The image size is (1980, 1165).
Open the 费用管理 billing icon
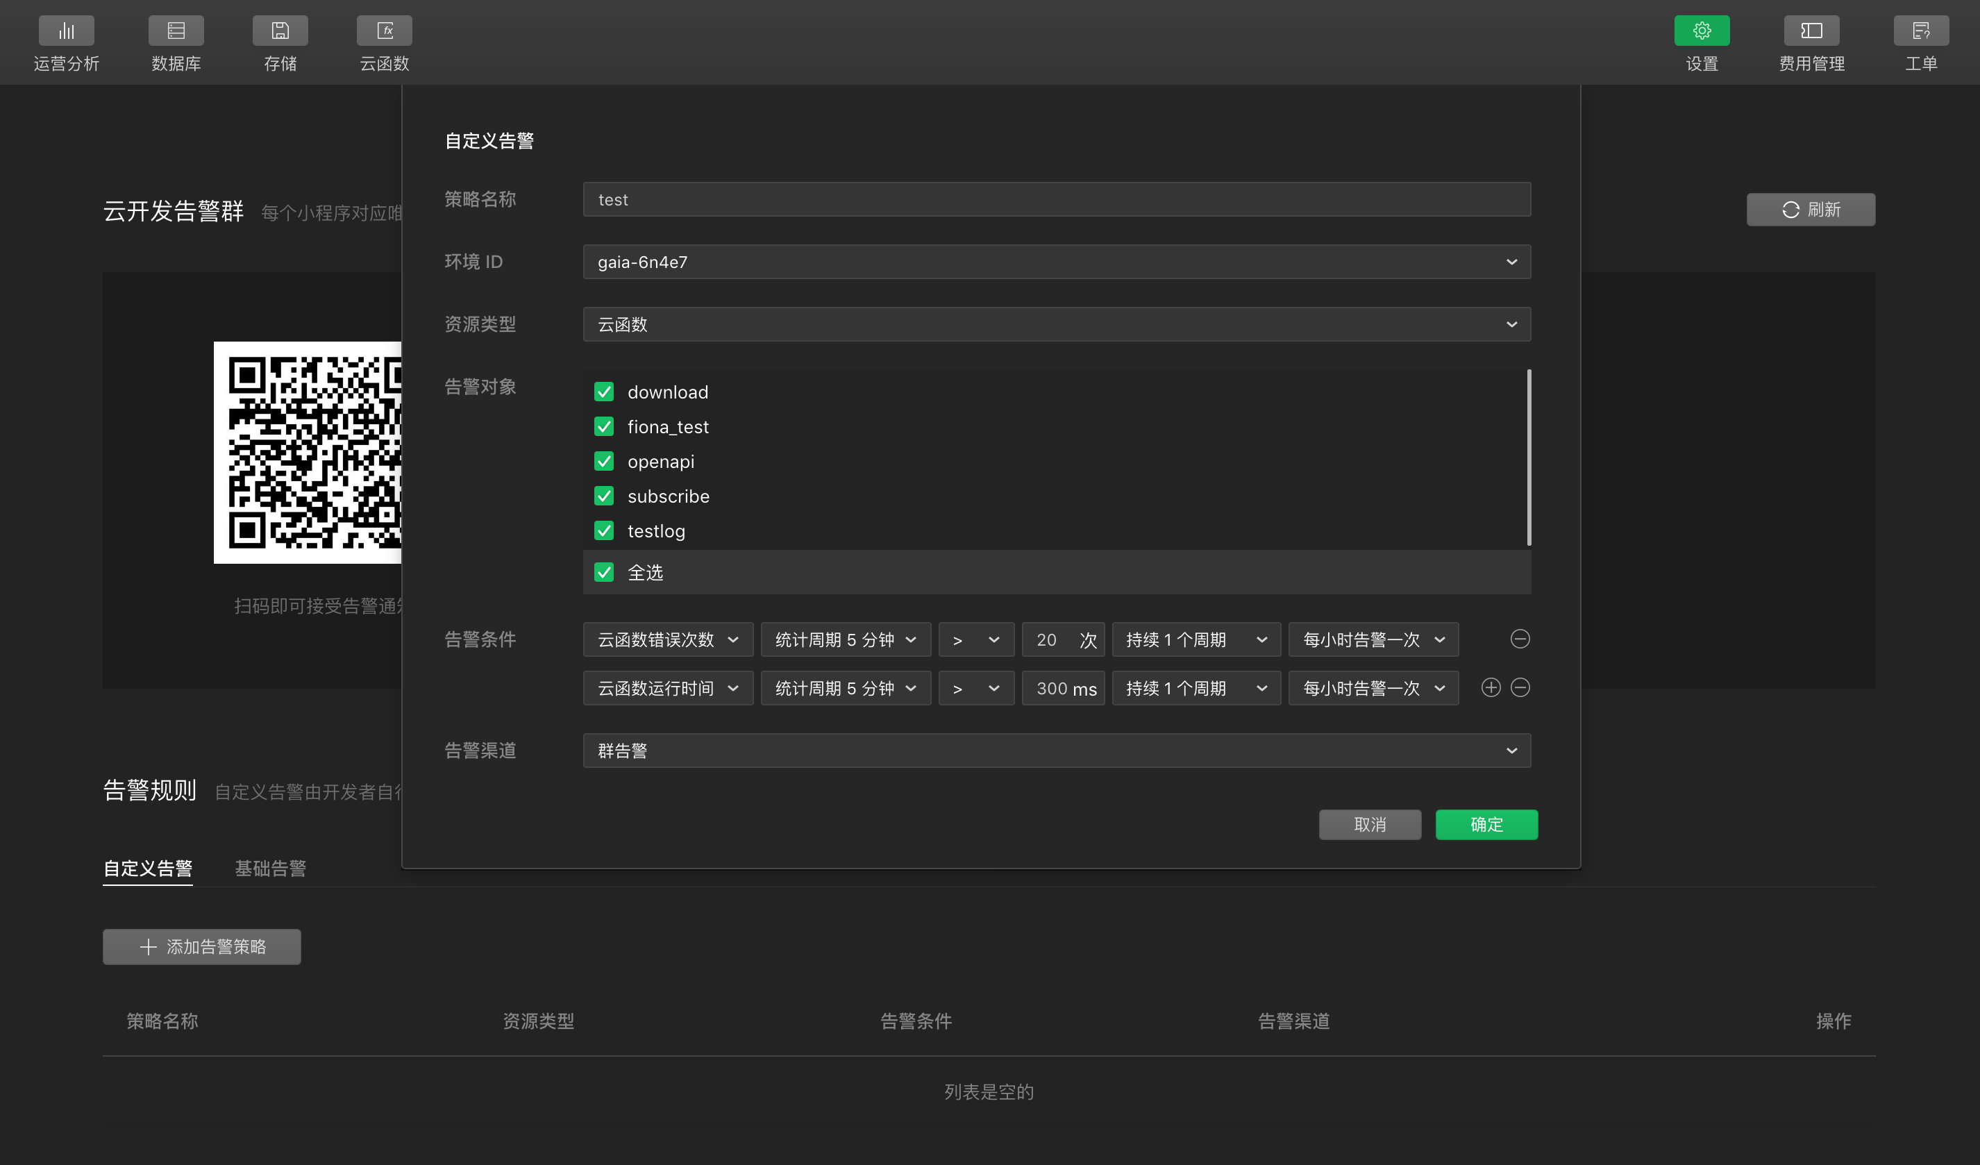pyautogui.click(x=1811, y=31)
